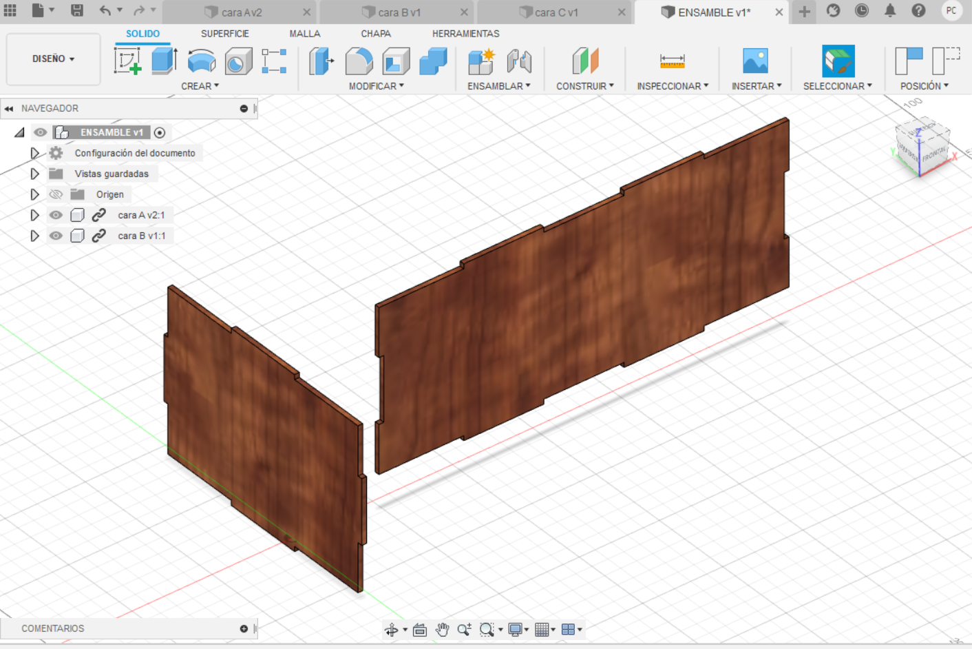Screen dimensions: 972x649
Task: Switch to the cara C v1 document tab
Action: 556,12
